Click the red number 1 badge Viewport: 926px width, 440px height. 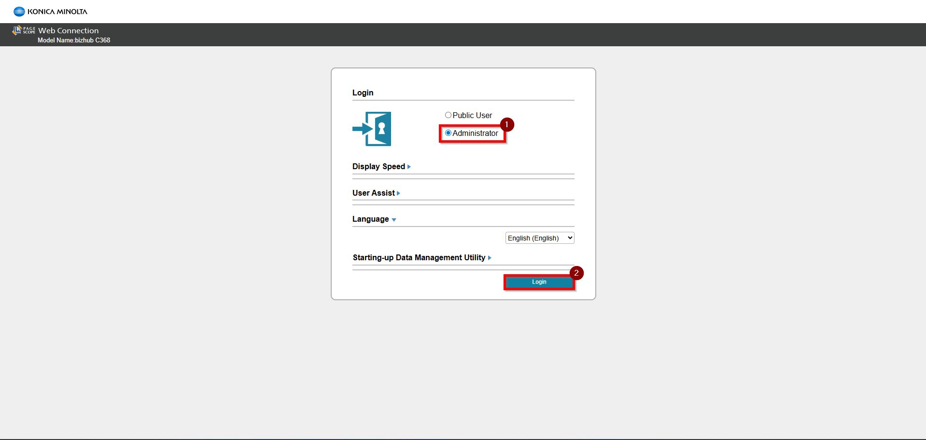click(506, 125)
